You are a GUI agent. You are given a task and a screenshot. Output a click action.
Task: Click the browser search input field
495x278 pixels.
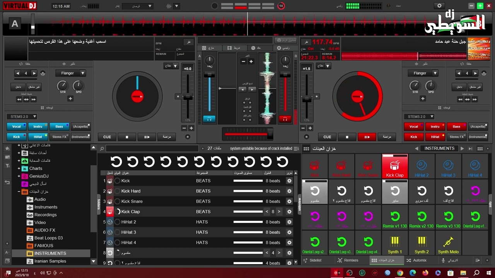click(x=152, y=149)
